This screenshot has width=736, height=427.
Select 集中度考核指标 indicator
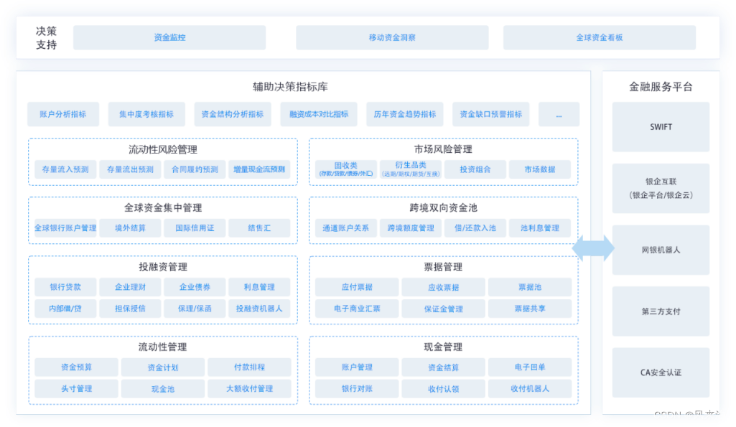pos(146,114)
